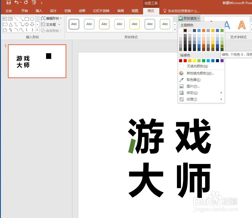Apply the first black outline Abc style
This screenshot has width=252, height=218.
[x=74, y=24]
